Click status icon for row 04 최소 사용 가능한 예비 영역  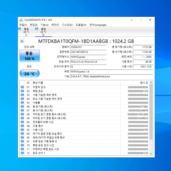pyautogui.click(x=22, y=99)
